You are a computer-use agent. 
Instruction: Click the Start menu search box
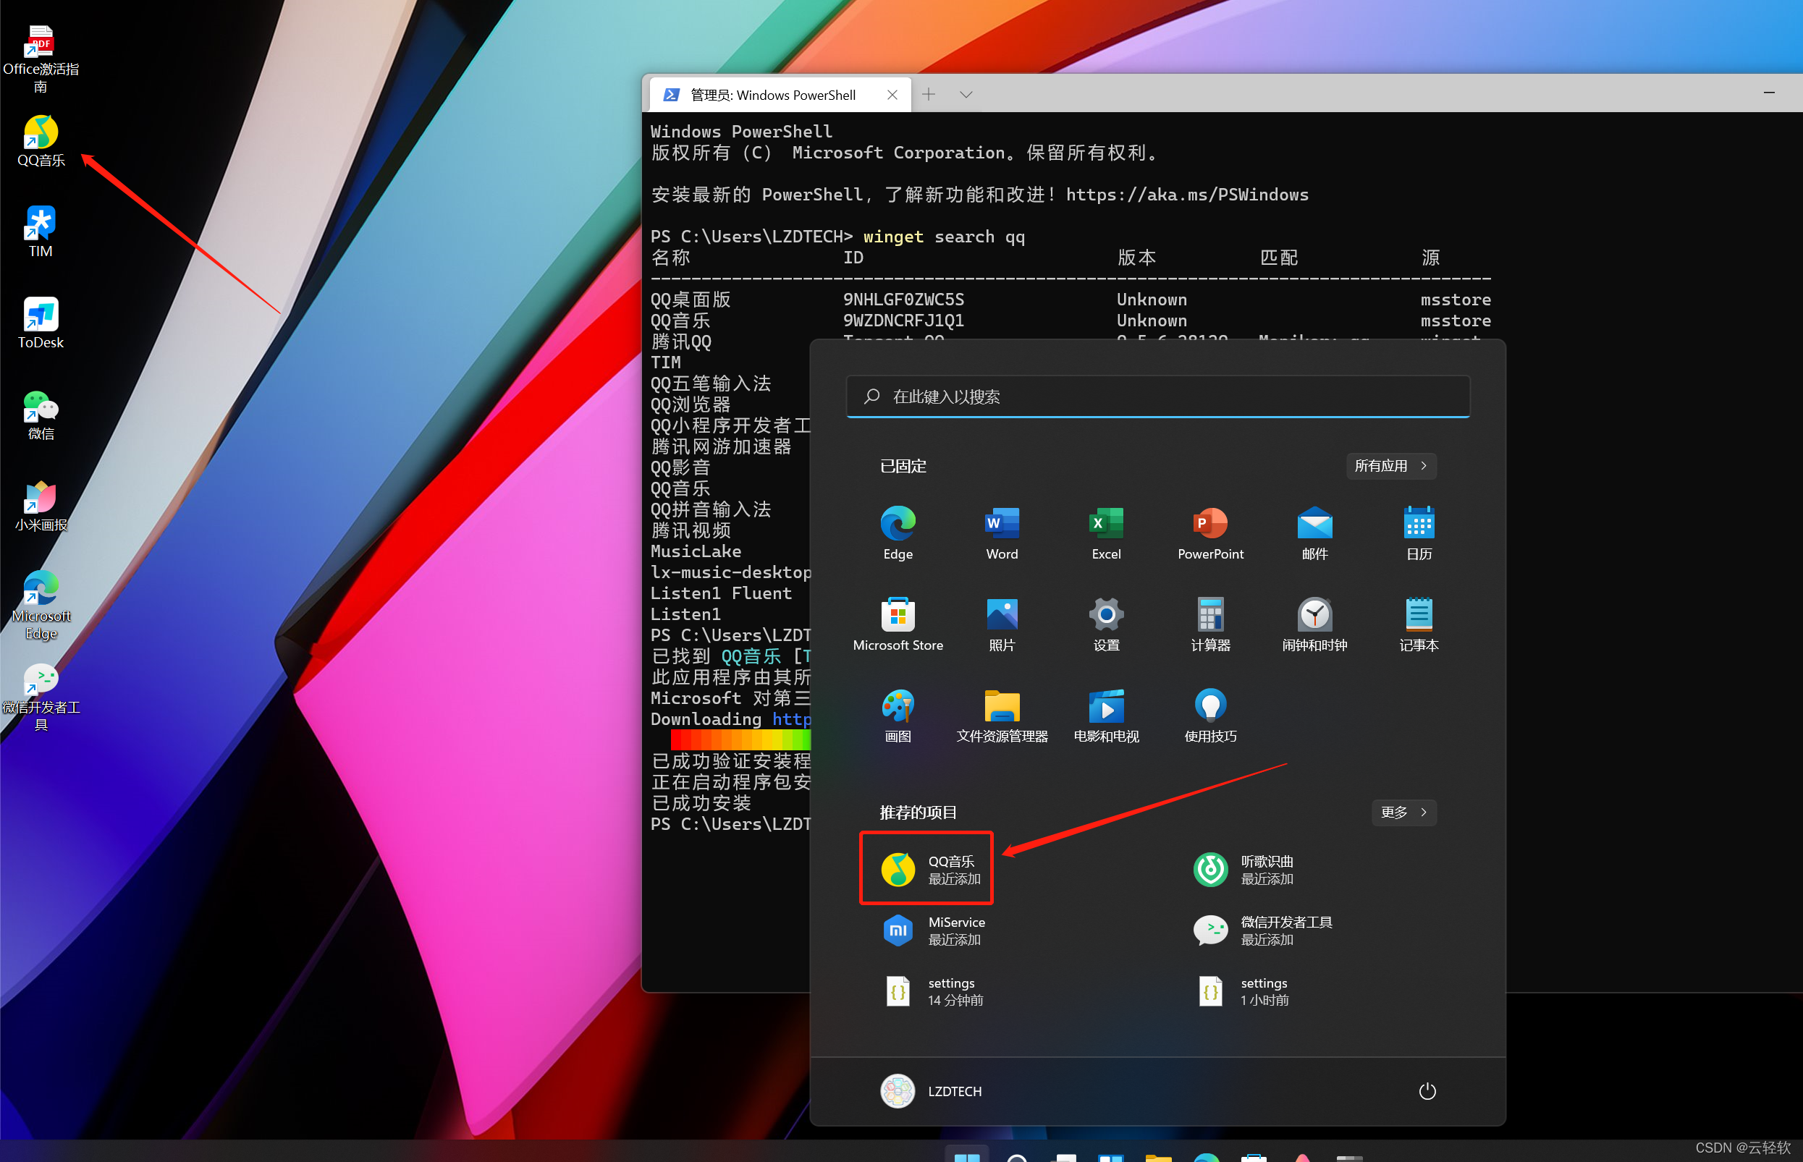click(1157, 396)
